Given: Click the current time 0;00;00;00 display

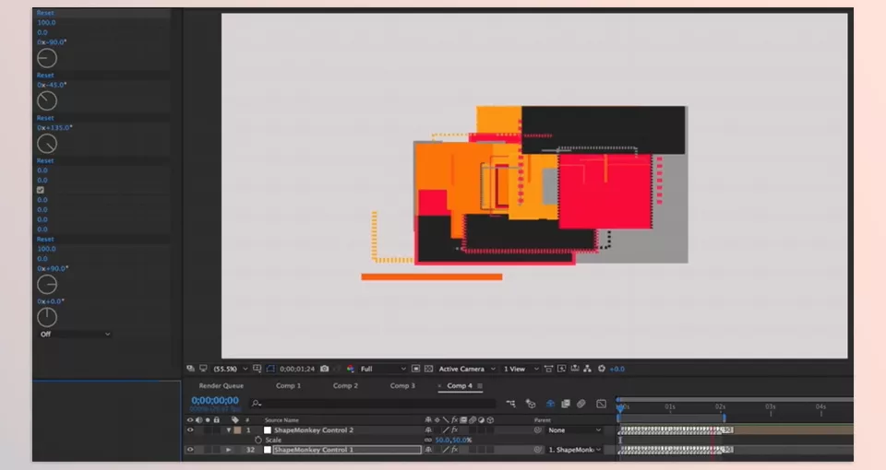Looking at the screenshot, I should pyautogui.click(x=215, y=401).
